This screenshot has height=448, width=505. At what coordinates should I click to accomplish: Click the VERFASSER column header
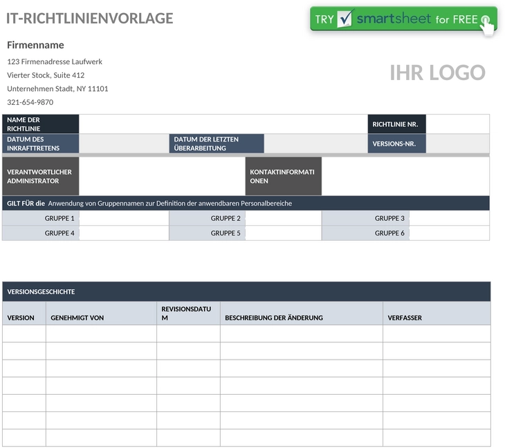[x=437, y=313]
